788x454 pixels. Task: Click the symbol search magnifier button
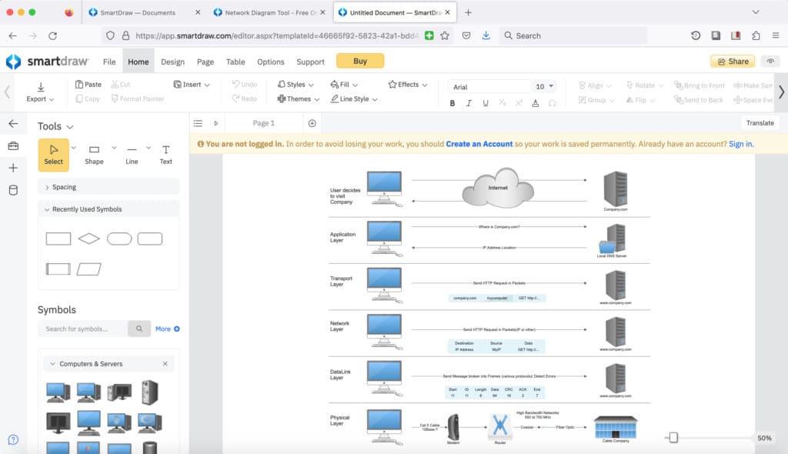(x=139, y=329)
